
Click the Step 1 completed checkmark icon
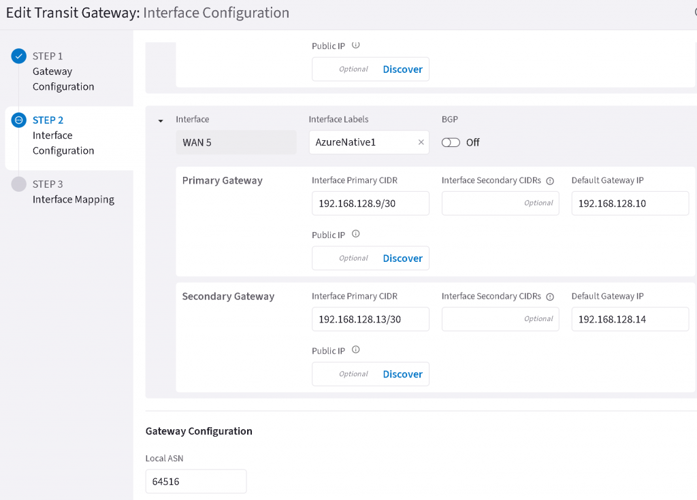pos(19,56)
